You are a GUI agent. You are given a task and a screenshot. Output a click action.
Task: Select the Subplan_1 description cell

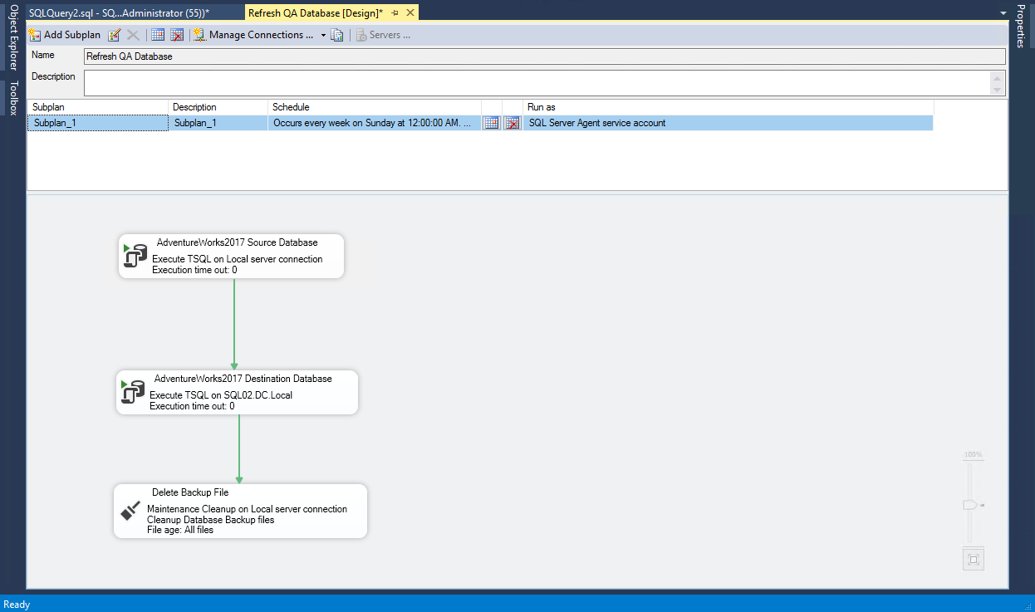[218, 123]
